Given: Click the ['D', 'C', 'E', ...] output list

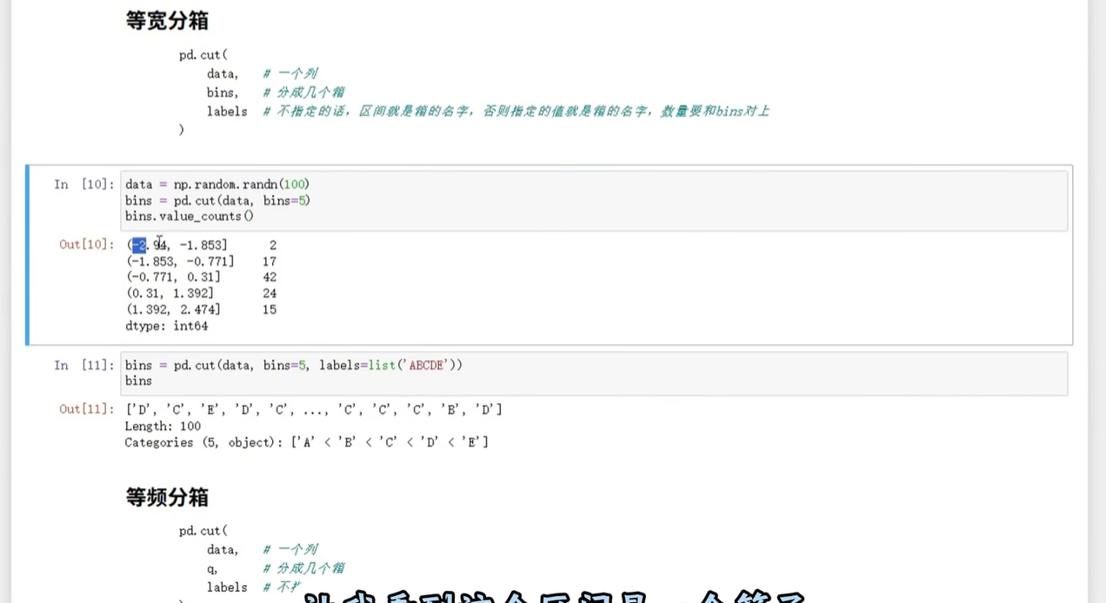Looking at the screenshot, I should pyautogui.click(x=314, y=409).
